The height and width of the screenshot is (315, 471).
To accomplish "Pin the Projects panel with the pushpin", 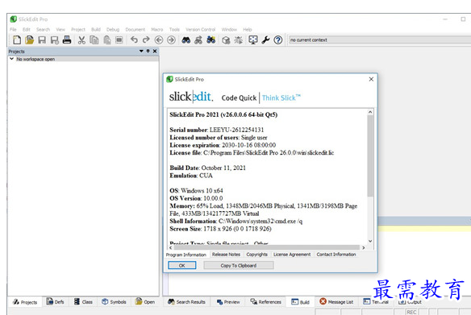I will coord(148,51).
